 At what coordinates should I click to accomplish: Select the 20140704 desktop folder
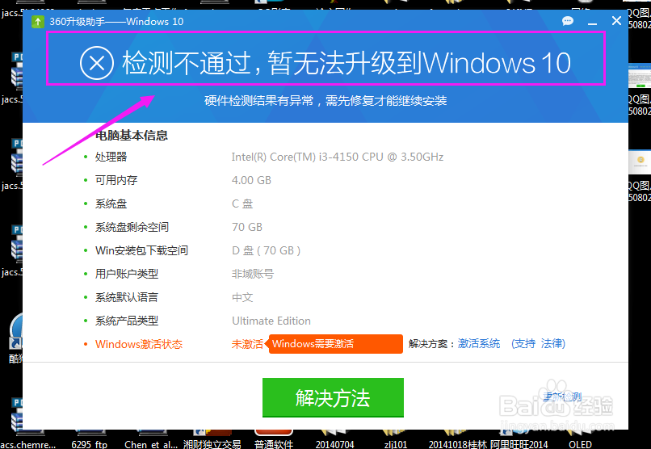point(334,440)
